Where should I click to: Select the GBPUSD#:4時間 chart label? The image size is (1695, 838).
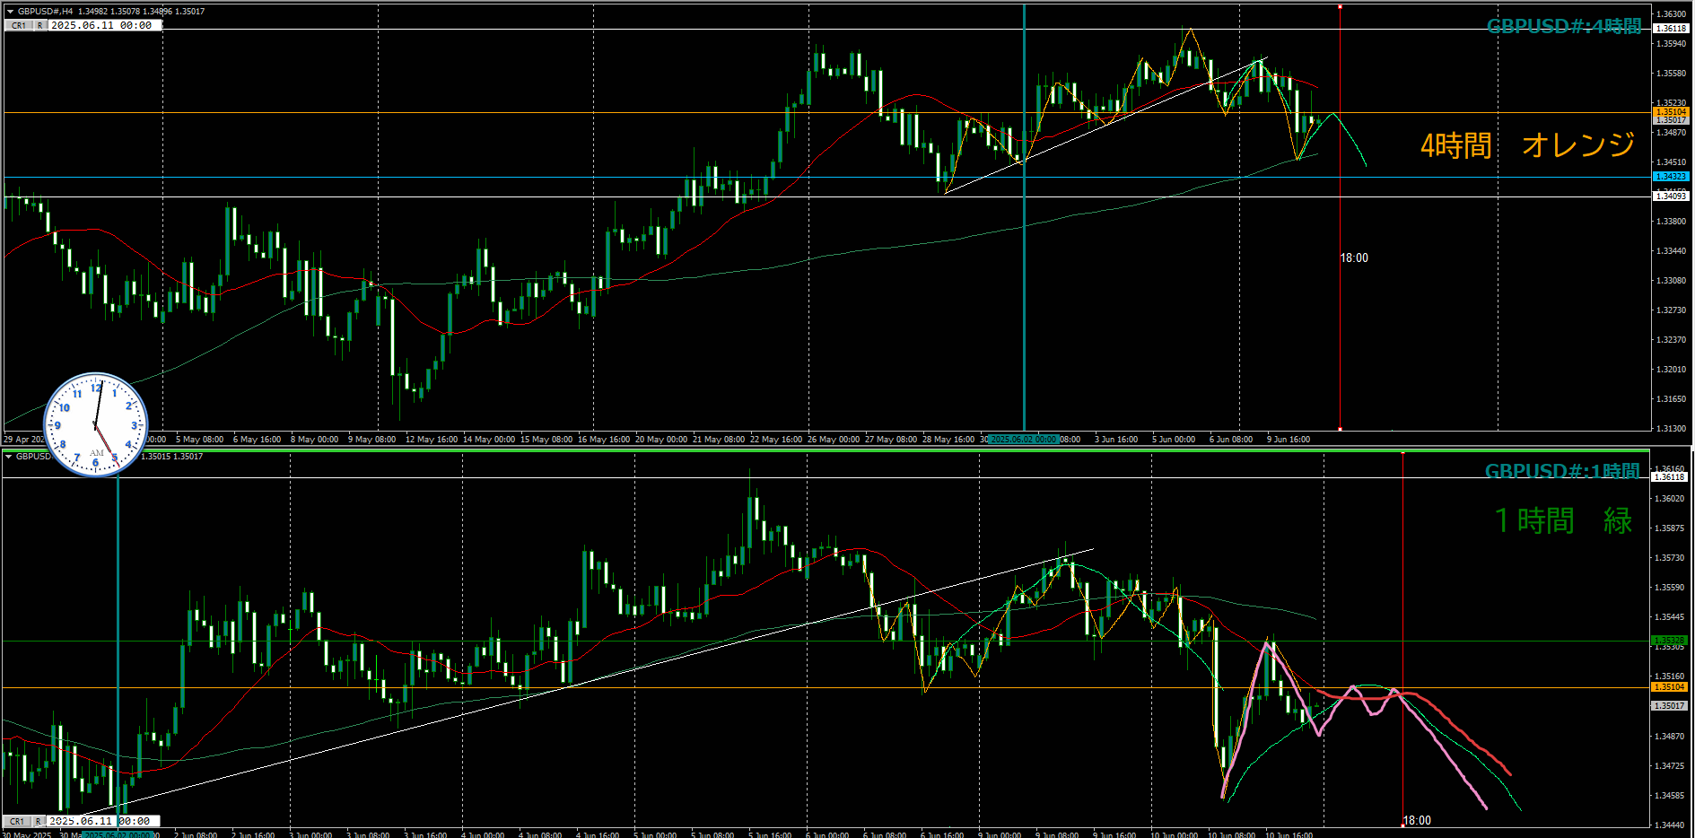(x=1563, y=26)
